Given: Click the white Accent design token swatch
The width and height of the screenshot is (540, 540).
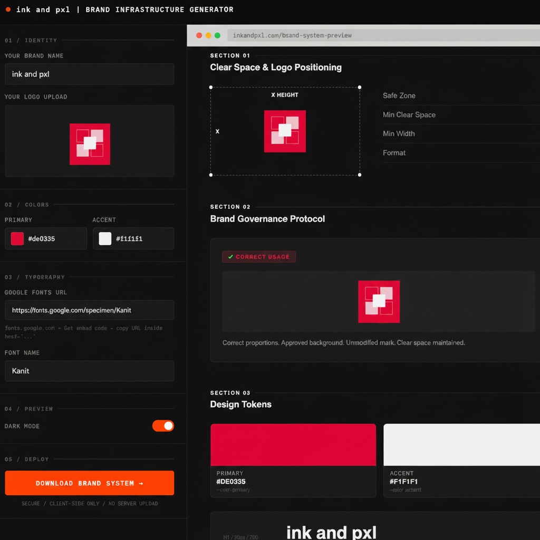Looking at the screenshot, I should [x=461, y=445].
